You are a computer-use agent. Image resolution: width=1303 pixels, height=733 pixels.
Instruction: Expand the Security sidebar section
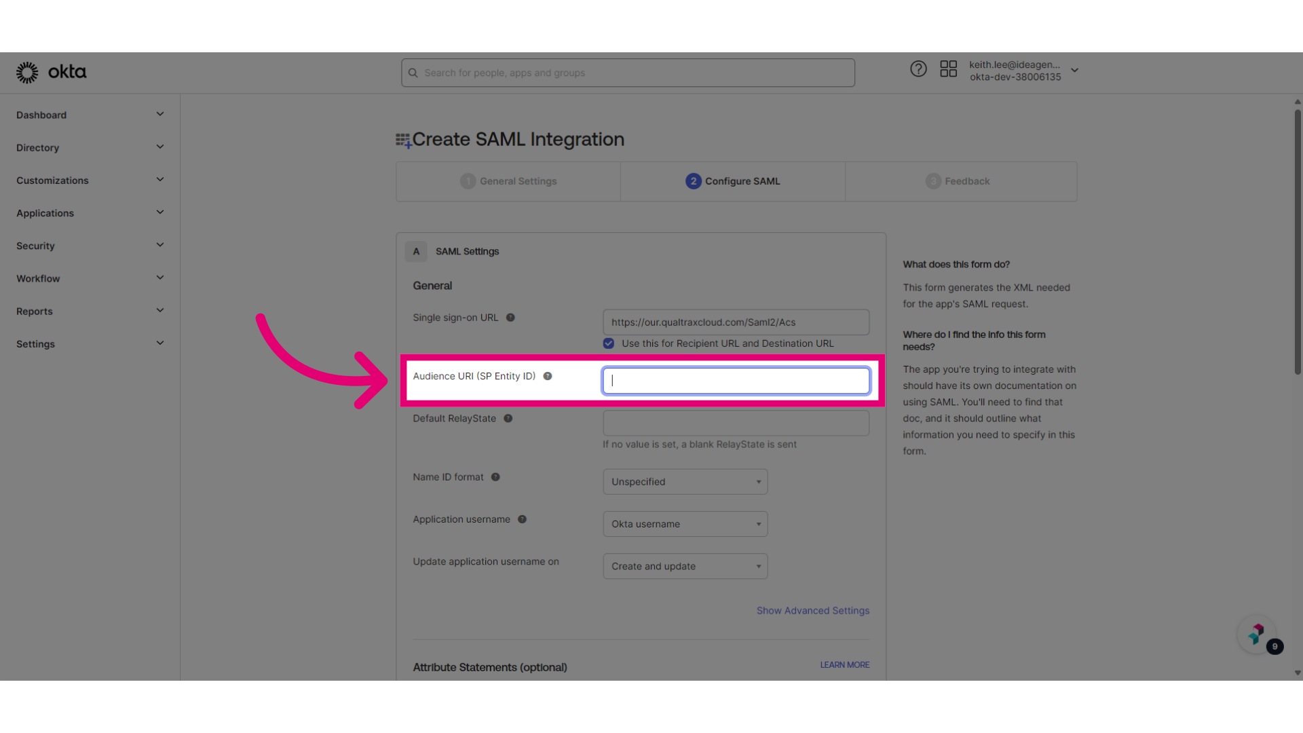coord(90,246)
